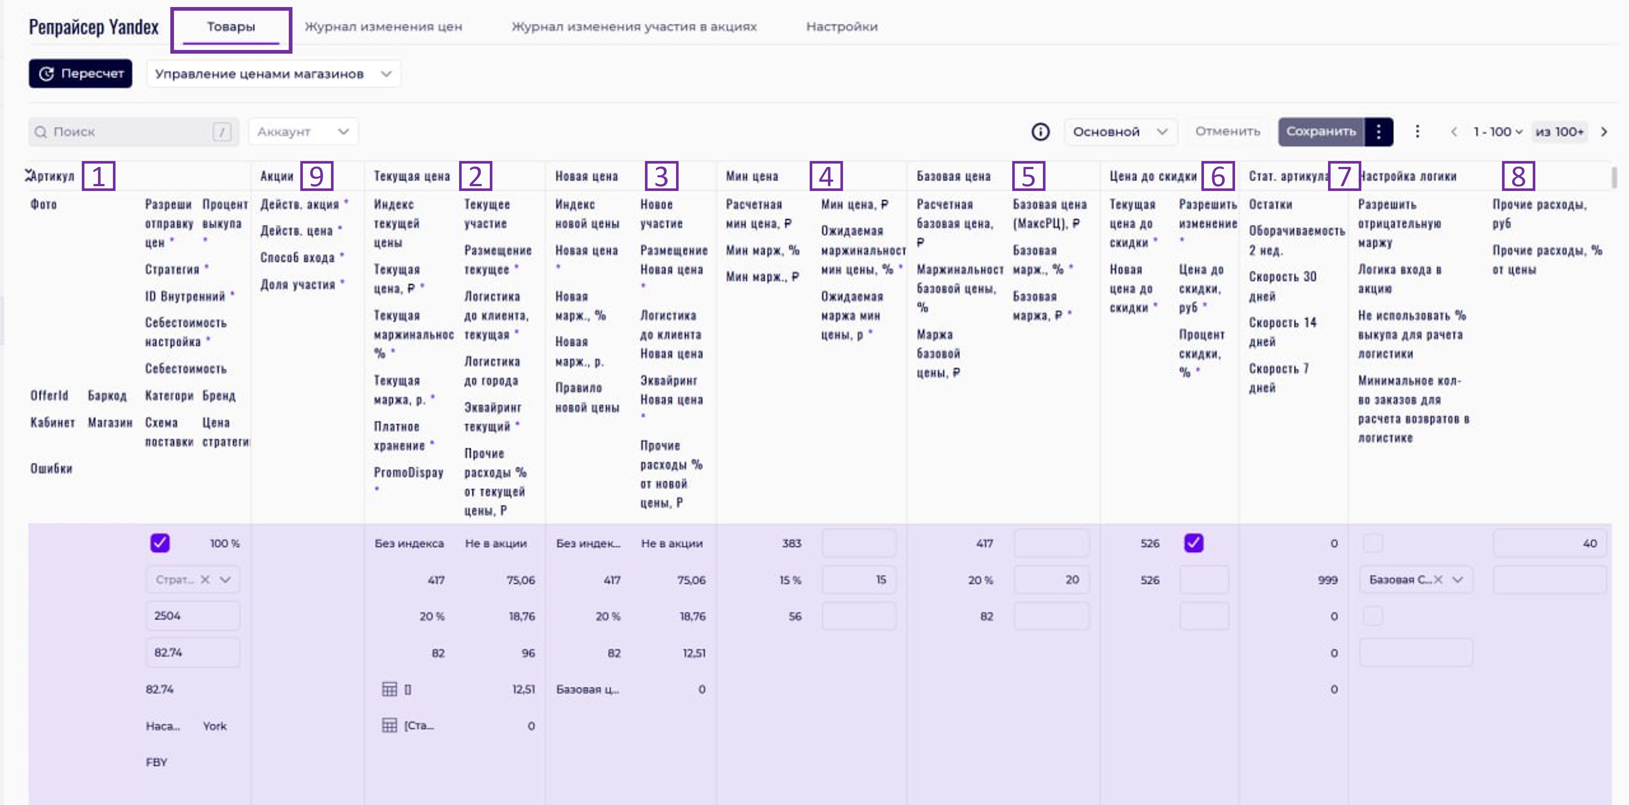Switch to the Настройки tab

(841, 27)
